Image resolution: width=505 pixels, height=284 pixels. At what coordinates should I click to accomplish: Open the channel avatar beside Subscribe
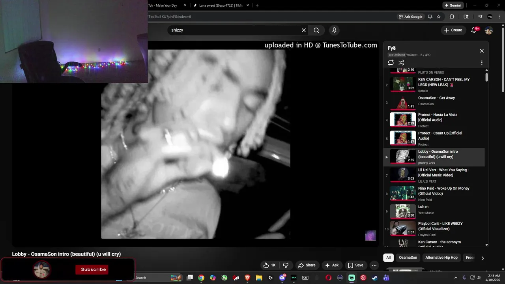click(41, 270)
